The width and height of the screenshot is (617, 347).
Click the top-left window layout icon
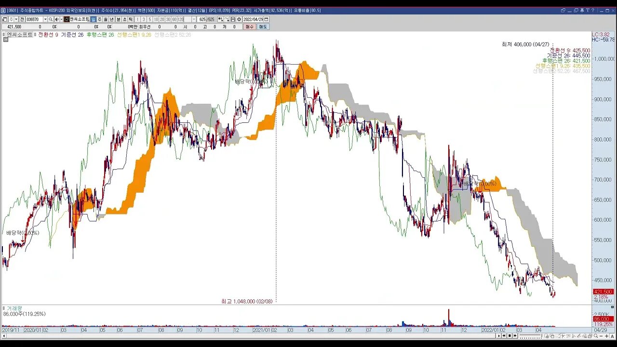click(4, 19)
